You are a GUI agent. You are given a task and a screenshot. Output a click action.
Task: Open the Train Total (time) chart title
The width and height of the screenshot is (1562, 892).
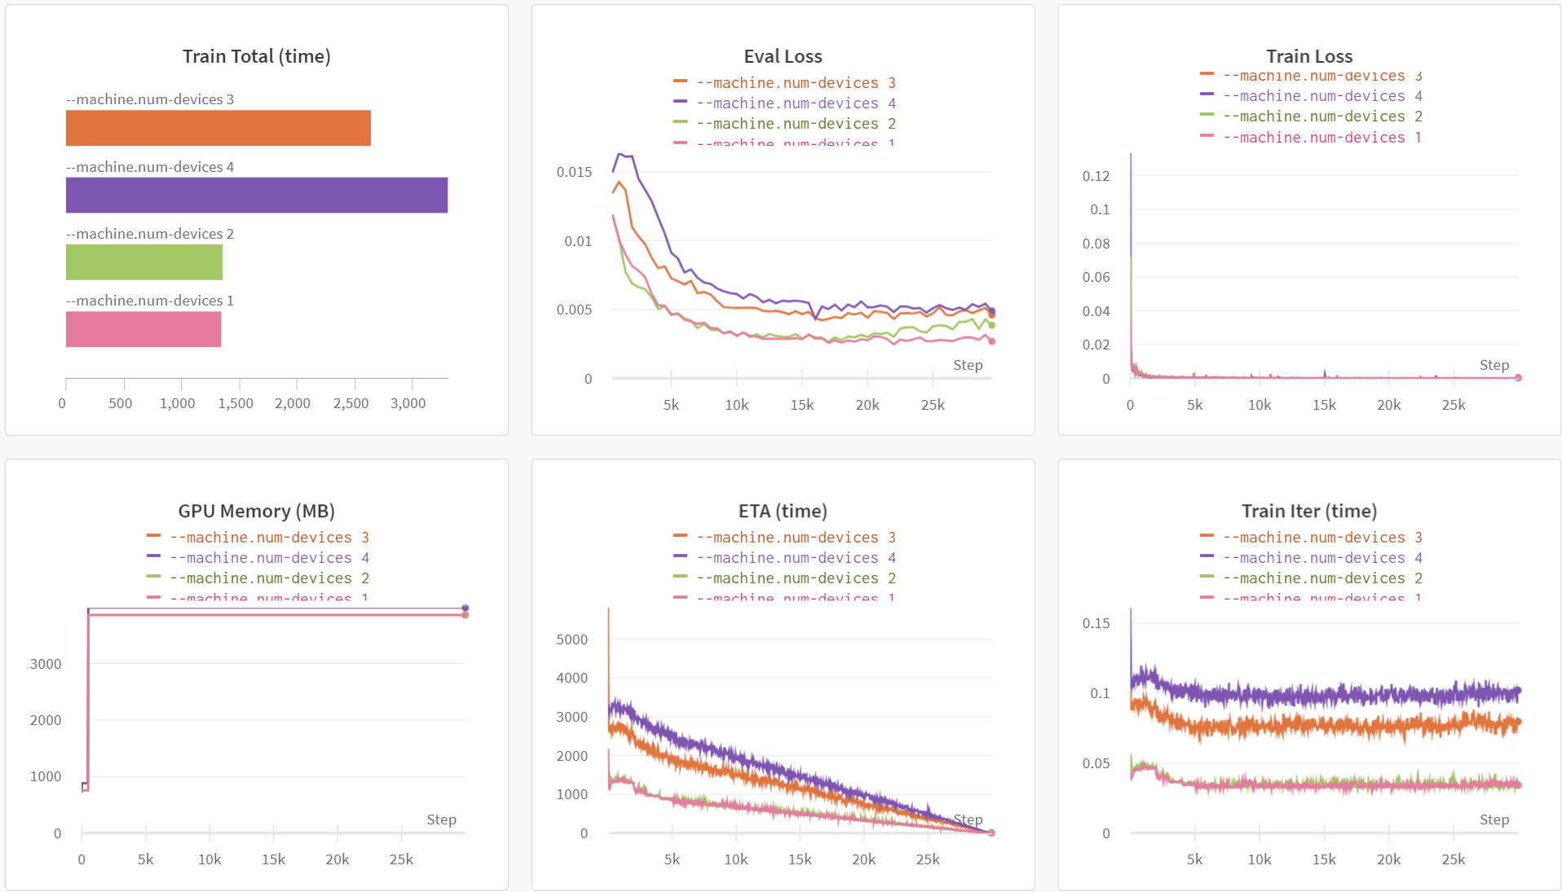click(x=256, y=55)
